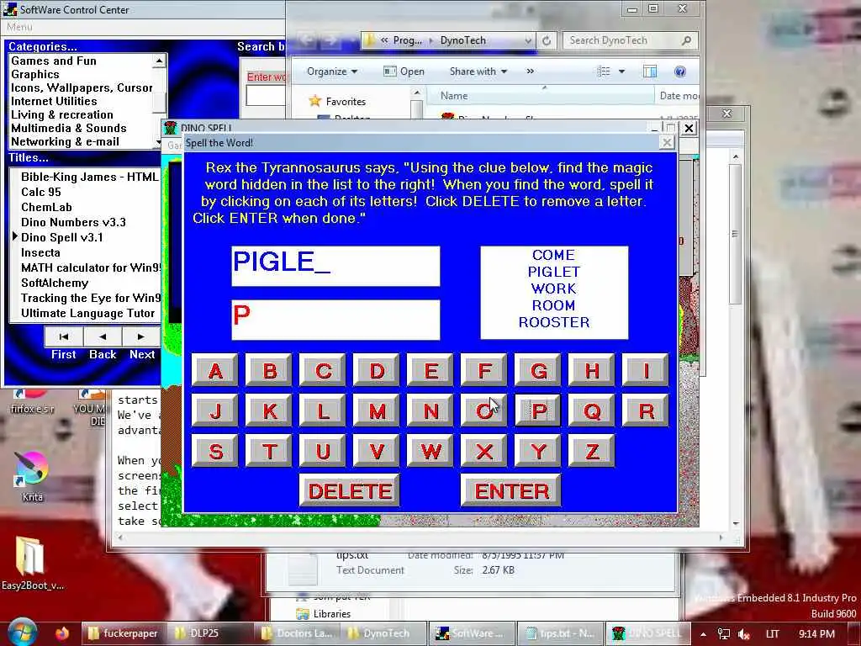
Task: Click the letter P key
Action: [538, 410]
